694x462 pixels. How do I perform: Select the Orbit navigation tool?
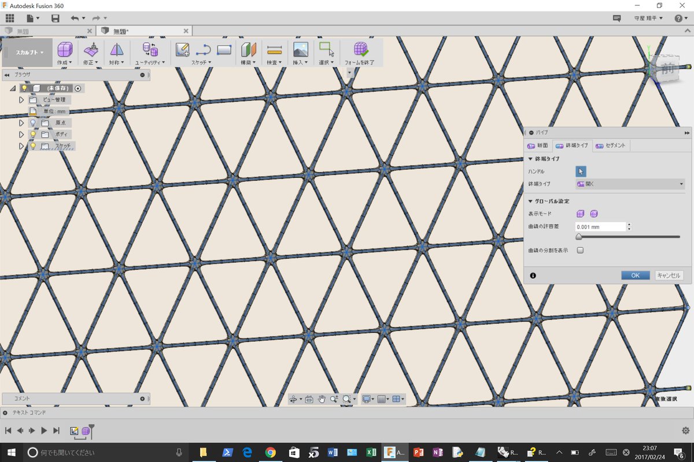(294, 399)
